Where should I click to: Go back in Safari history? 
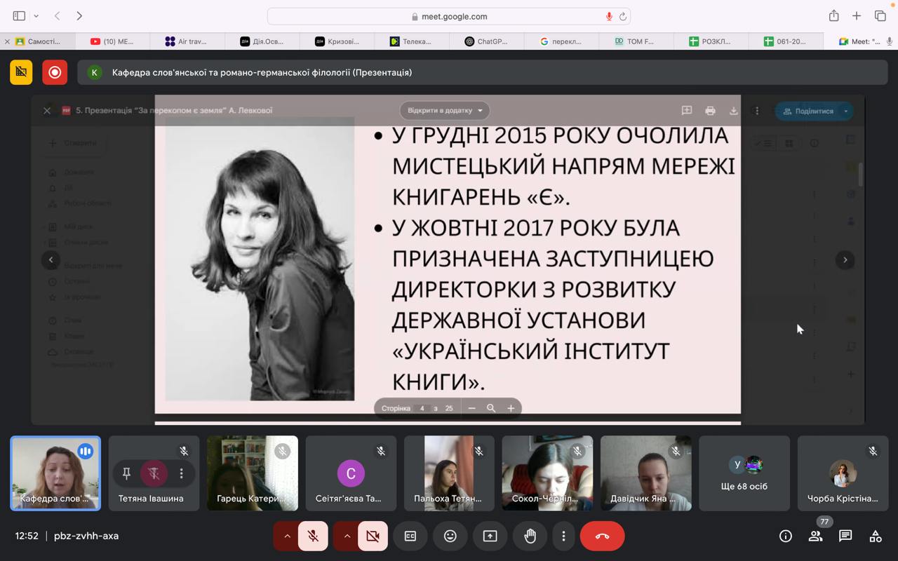point(58,15)
